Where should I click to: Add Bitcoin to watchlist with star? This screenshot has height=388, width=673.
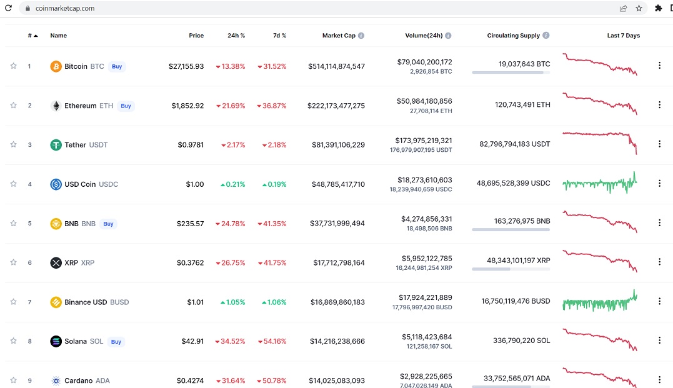coord(14,66)
